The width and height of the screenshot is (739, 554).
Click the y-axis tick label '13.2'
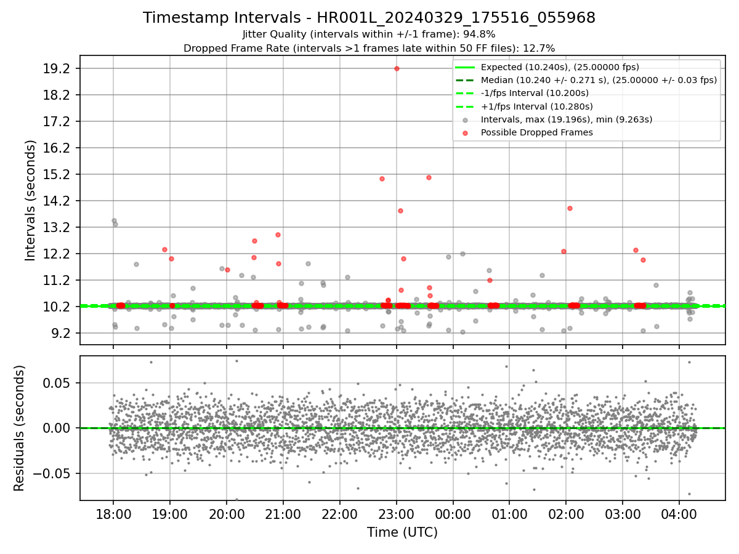click(x=57, y=227)
